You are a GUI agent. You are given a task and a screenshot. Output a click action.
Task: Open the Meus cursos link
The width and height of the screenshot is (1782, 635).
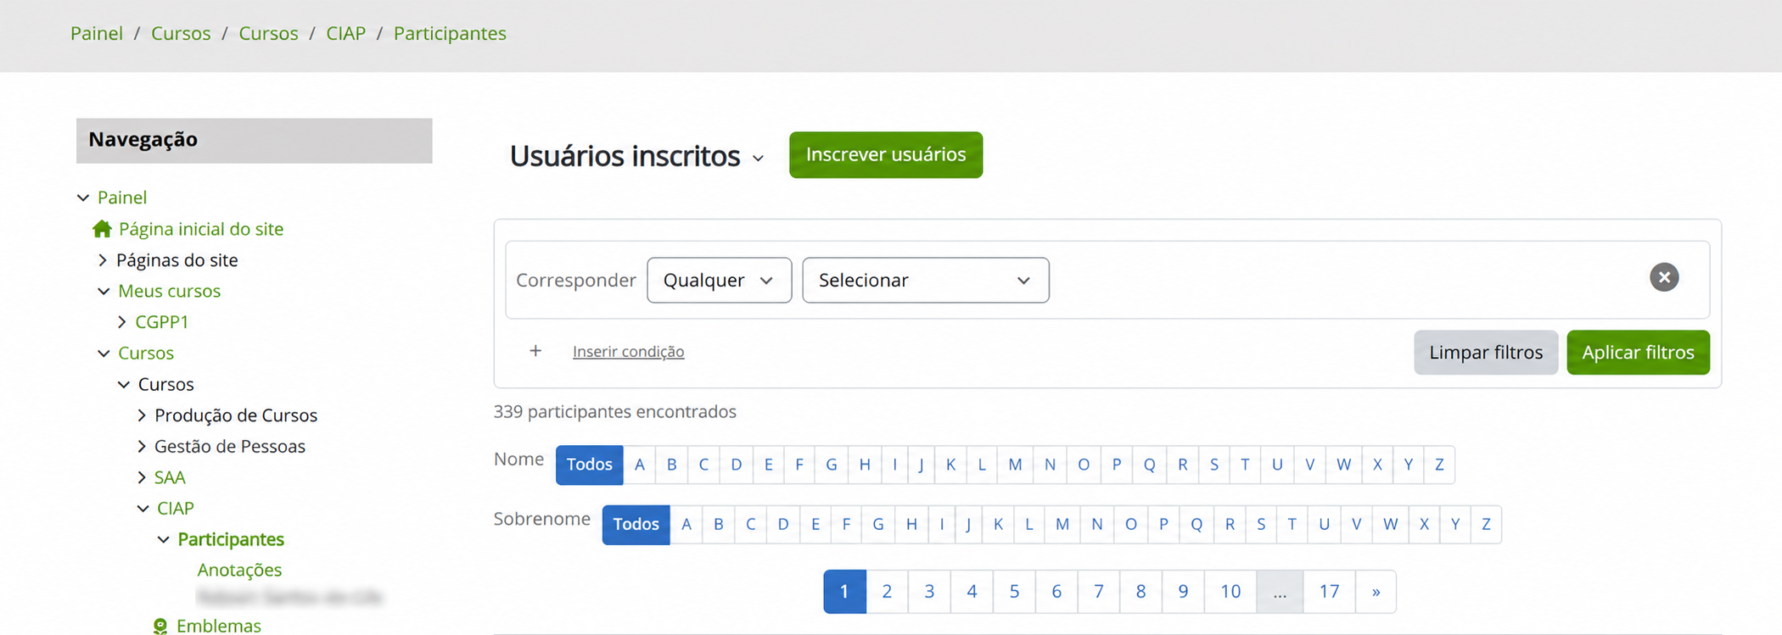point(169,291)
